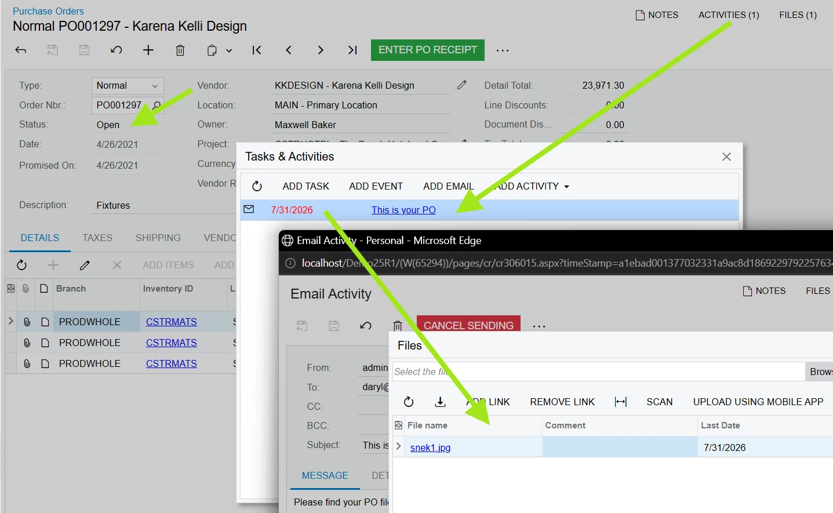Open ellipsis menu in Email Activity toolbar
Image resolution: width=833 pixels, height=513 pixels.
539,326
